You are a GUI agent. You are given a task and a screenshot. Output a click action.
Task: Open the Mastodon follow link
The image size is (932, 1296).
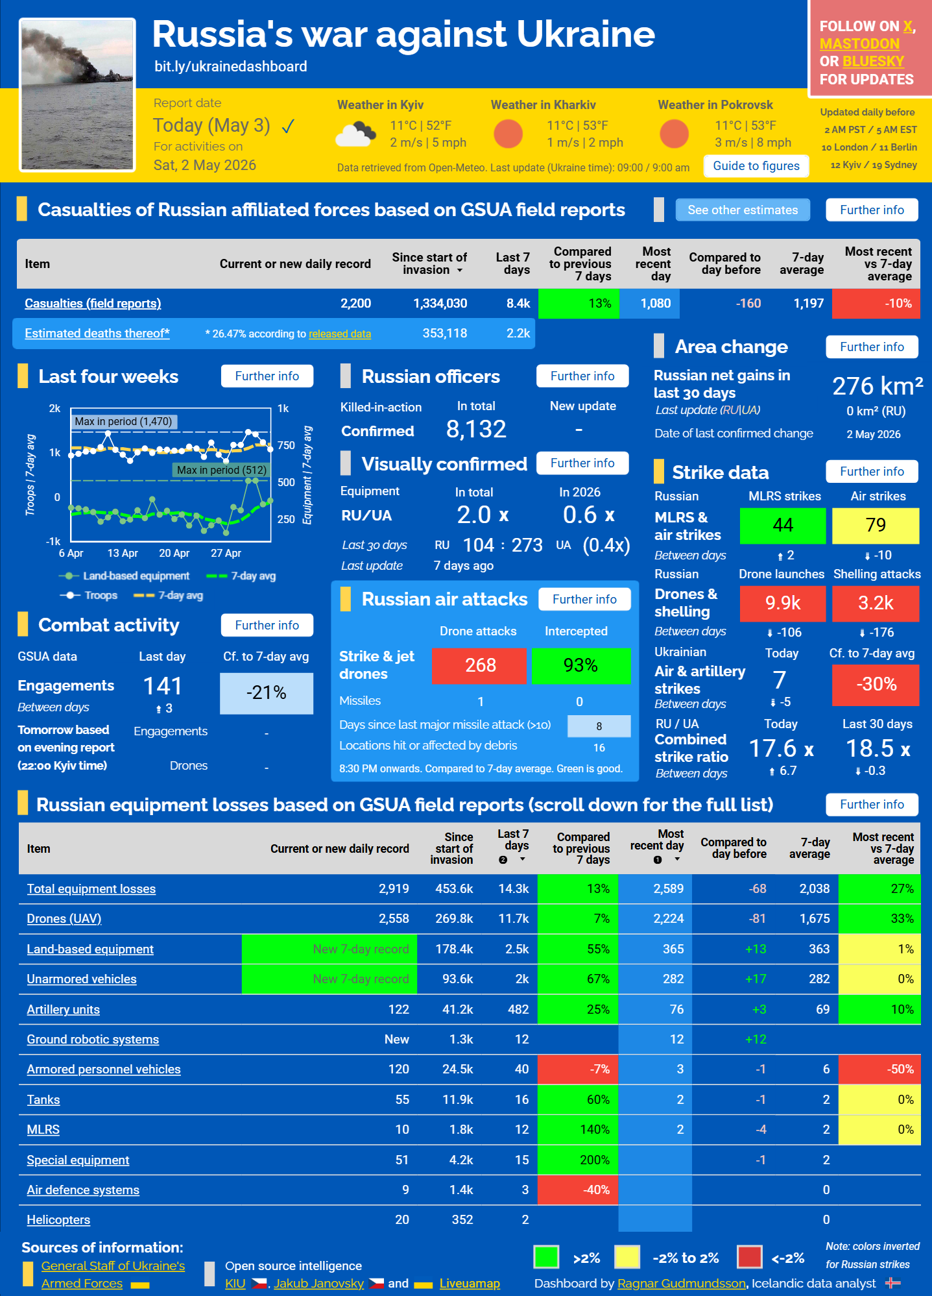(859, 44)
